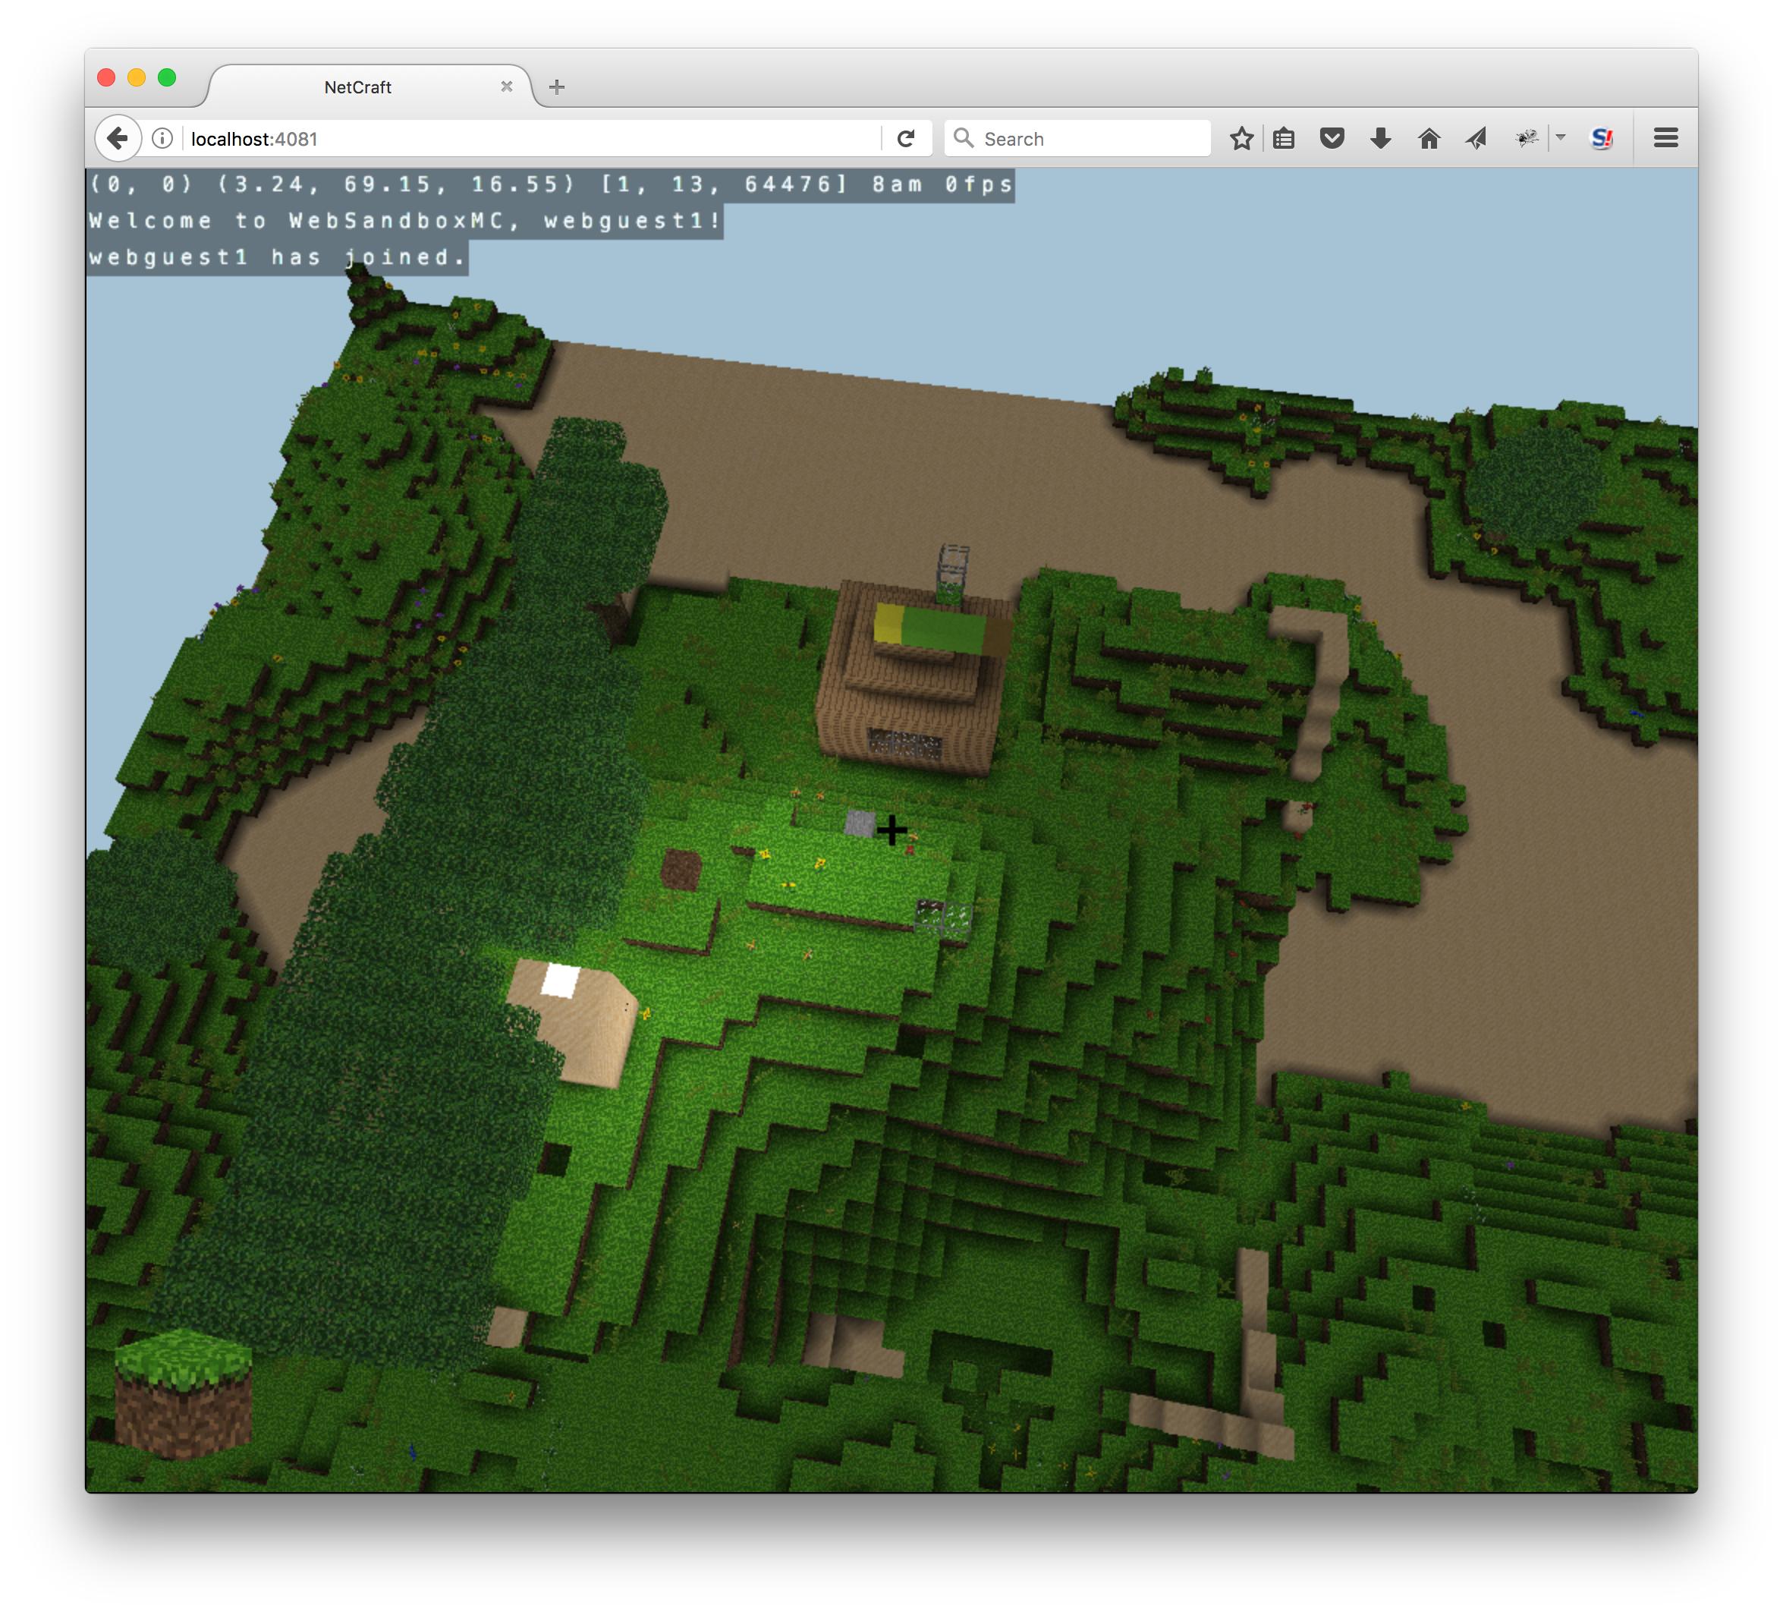Screen dimensions: 1783x1615
Task: Open the S! extension icon
Action: [1602, 139]
